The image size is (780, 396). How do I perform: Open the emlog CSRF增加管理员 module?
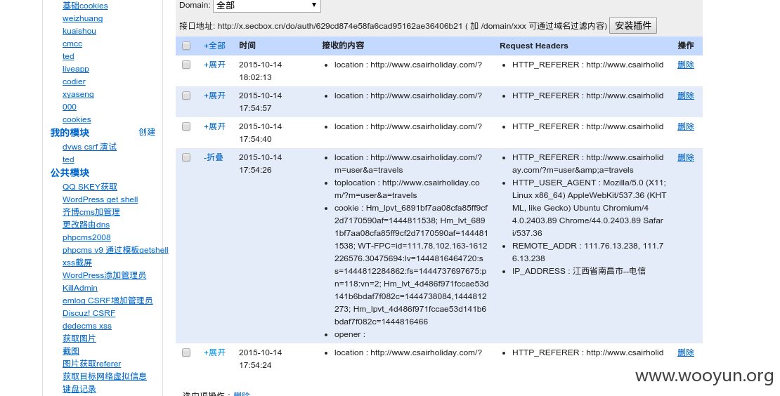coord(108,301)
